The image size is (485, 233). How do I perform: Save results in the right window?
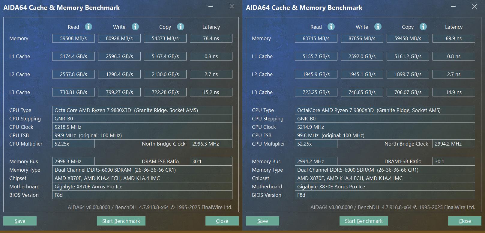[x=262, y=221]
